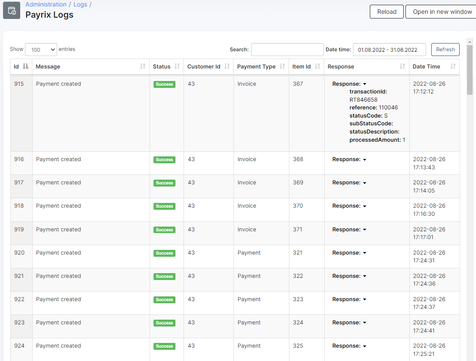The height and width of the screenshot is (361, 476).
Task: Open the Show entries dropdown
Action: click(x=41, y=50)
